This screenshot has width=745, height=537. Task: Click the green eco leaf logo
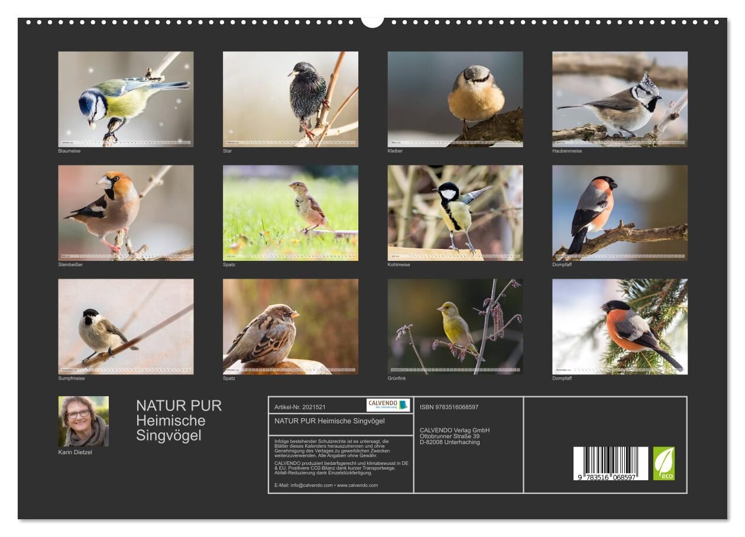click(663, 463)
